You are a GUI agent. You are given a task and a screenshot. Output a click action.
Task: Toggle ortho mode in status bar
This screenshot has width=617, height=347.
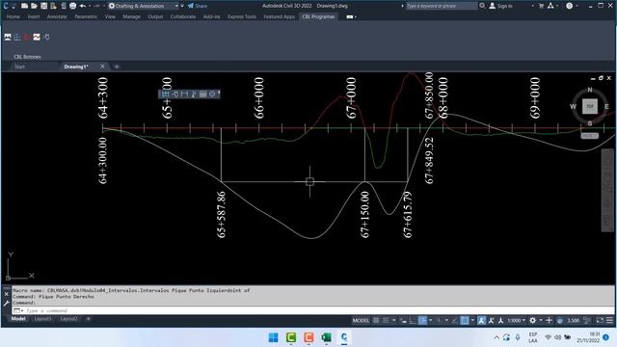click(412, 321)
